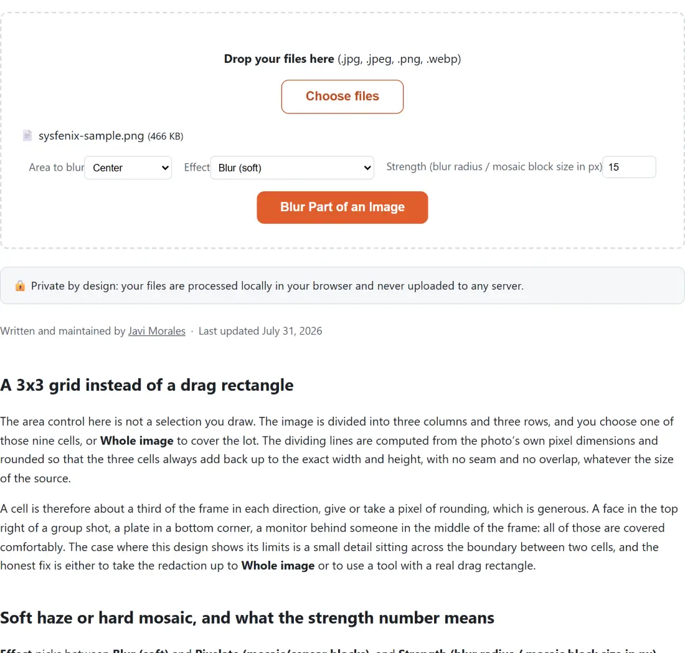Click the chevron arrow of Blur (soft) dropdown
The height and width of the screenshot is (653, 685).
[x=367, y=168]
